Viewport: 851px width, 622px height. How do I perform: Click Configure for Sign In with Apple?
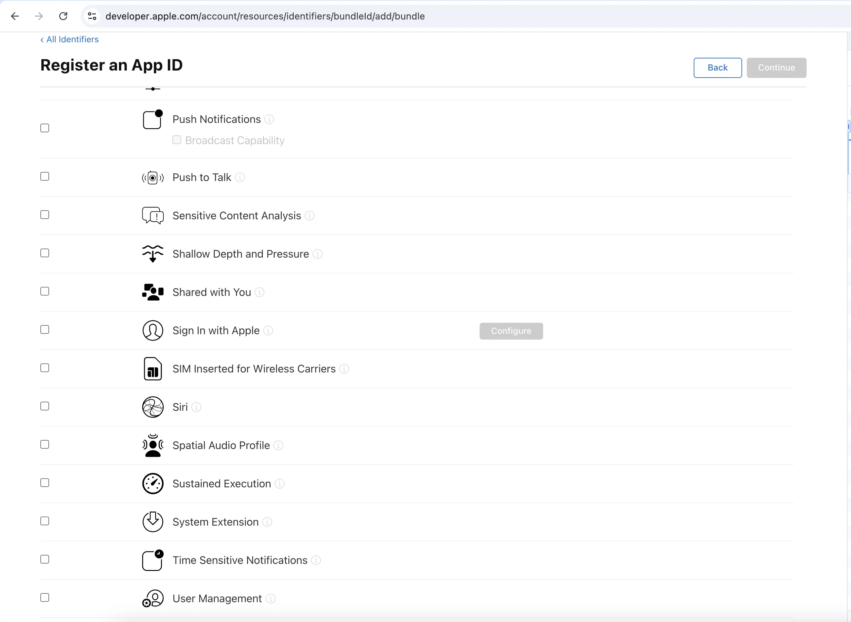pyautogui.click(x=511, y=331)
